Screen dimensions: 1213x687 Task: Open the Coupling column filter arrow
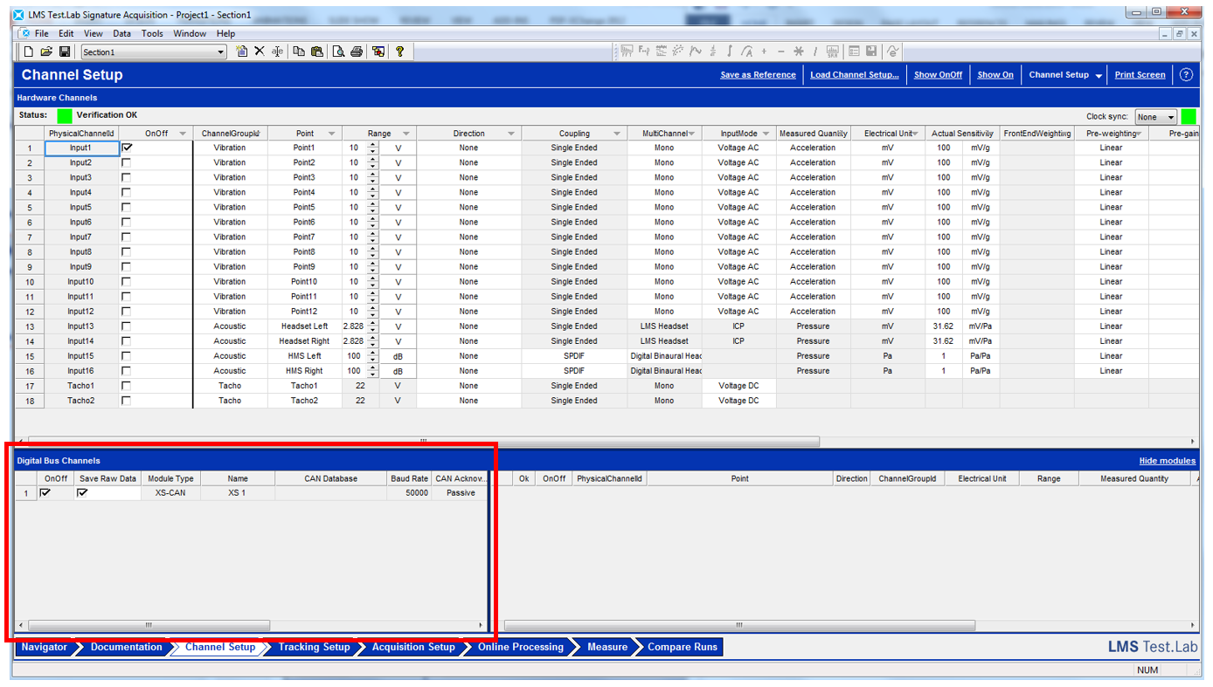[617, 134]
